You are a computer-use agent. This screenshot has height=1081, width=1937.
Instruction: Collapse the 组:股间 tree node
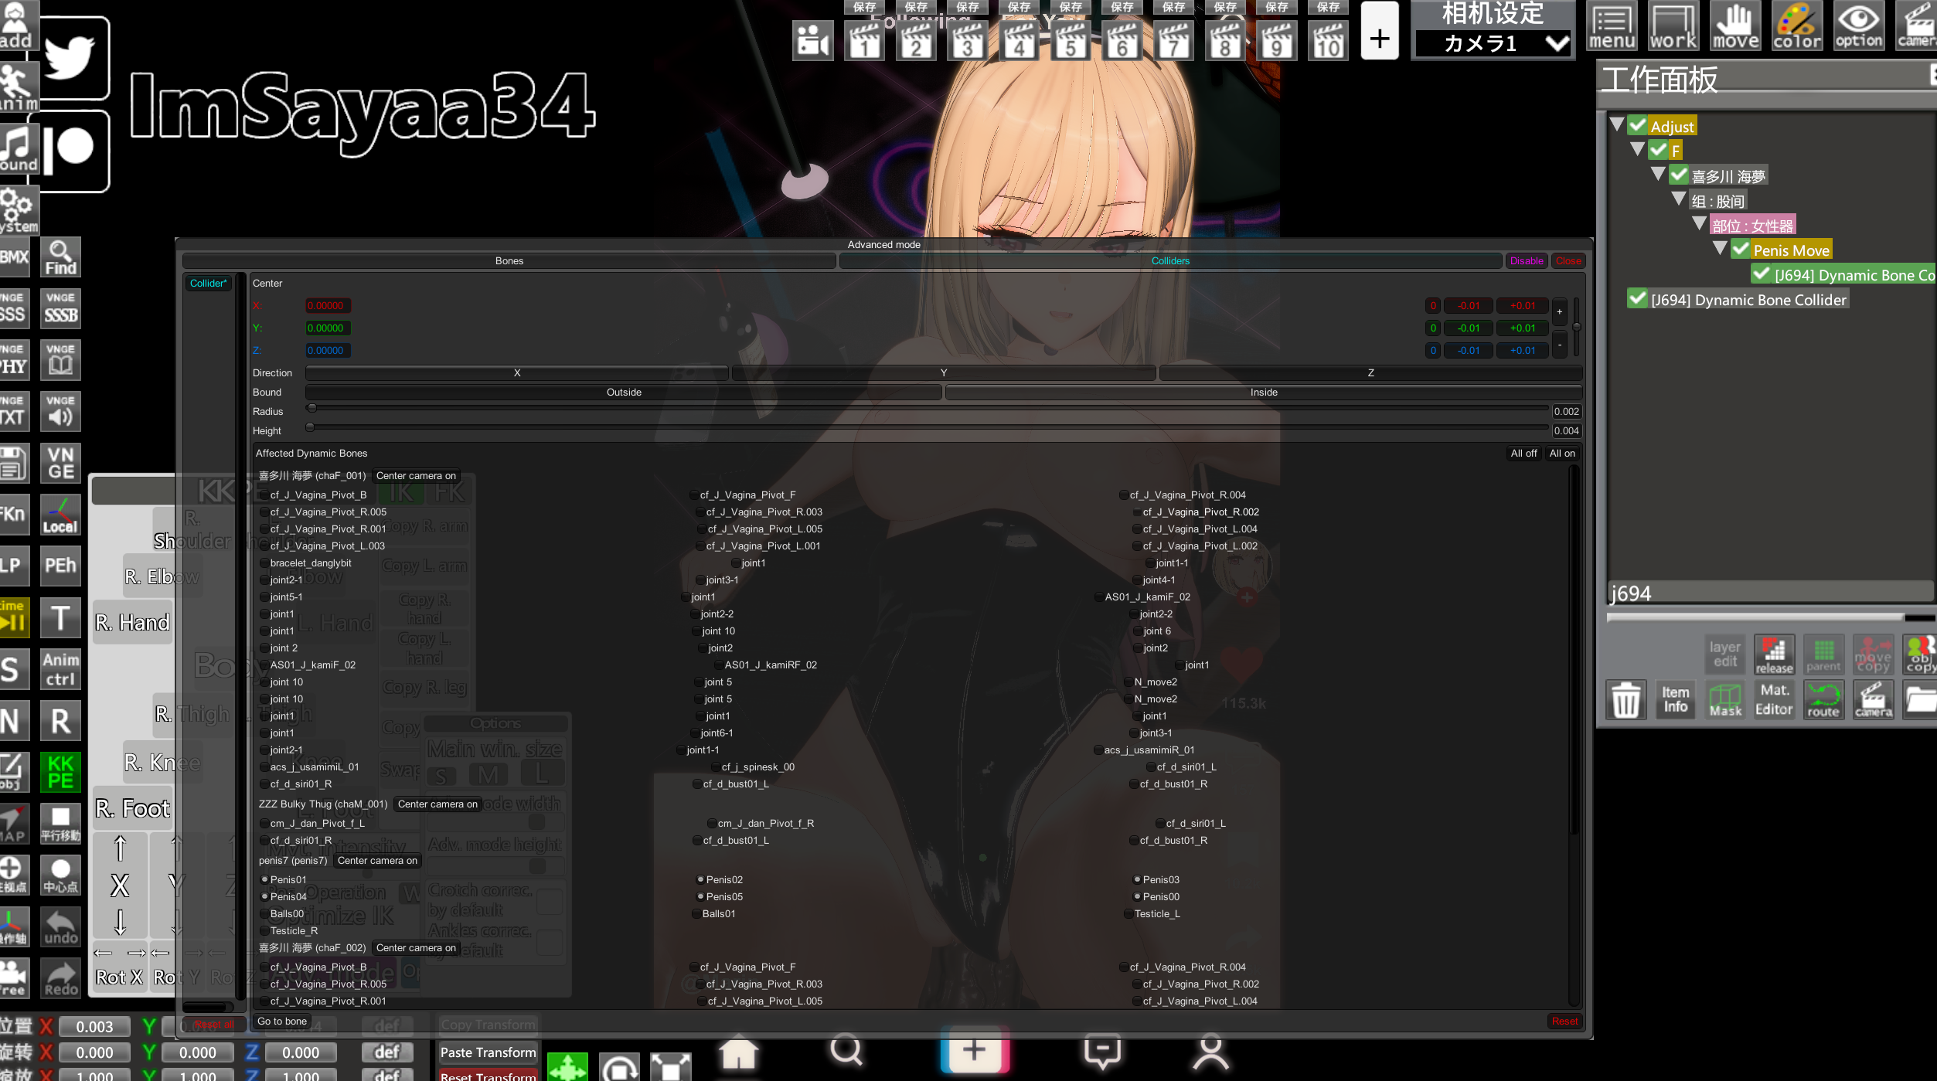(x=1678, y=199)
